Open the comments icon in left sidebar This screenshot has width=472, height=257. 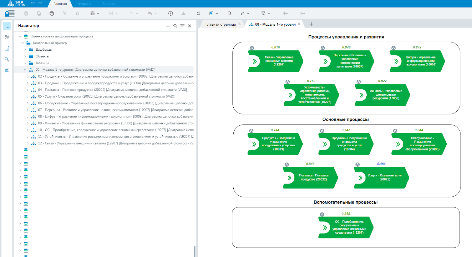(x=7, y=71)
